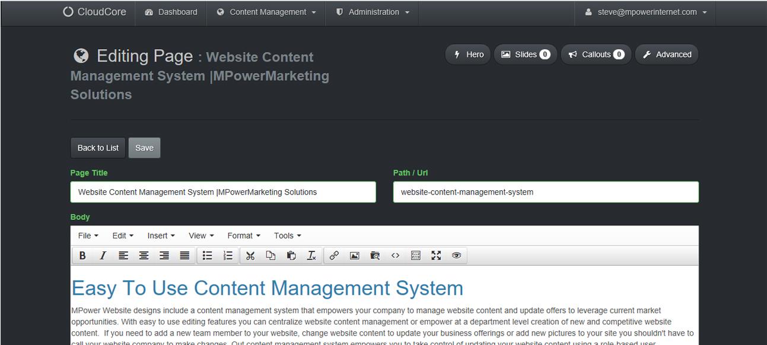The width and height of the screenshot is (767, 345).
Task: Toggle bold formatting in the editor
Action: pos(82,255)
